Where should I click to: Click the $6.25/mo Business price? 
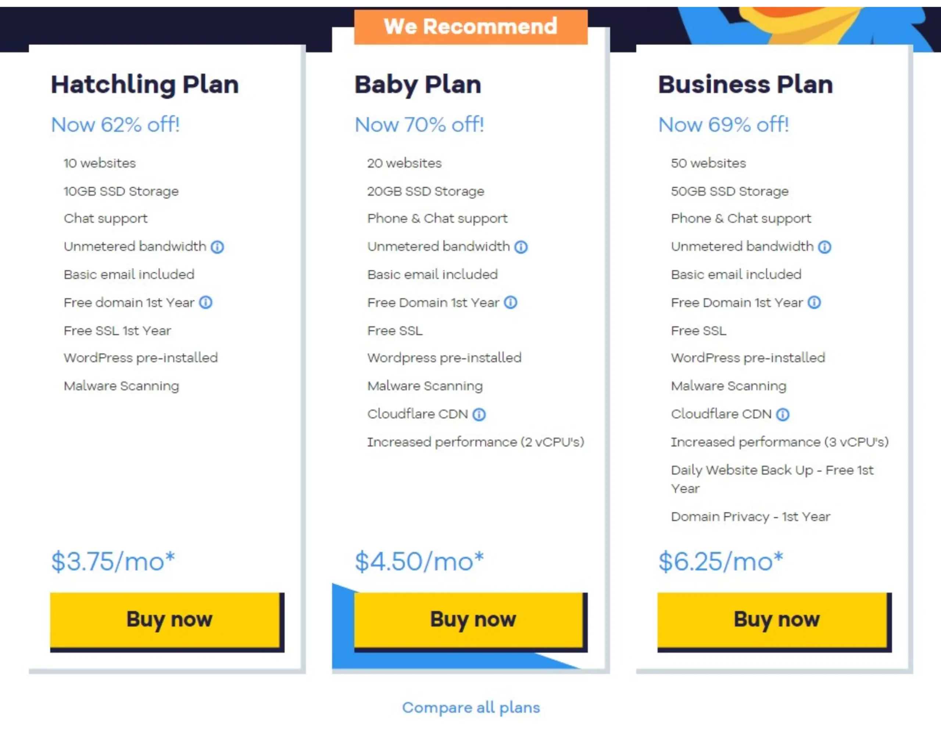coord(720,561)
